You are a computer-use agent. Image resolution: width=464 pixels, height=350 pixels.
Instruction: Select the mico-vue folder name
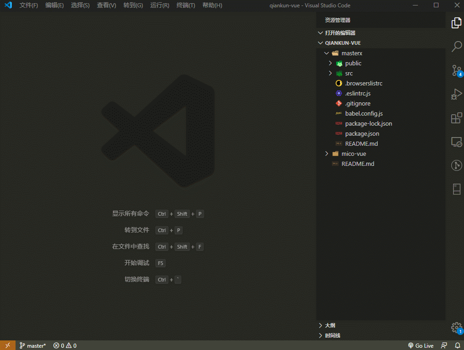[x=353, y=154]
